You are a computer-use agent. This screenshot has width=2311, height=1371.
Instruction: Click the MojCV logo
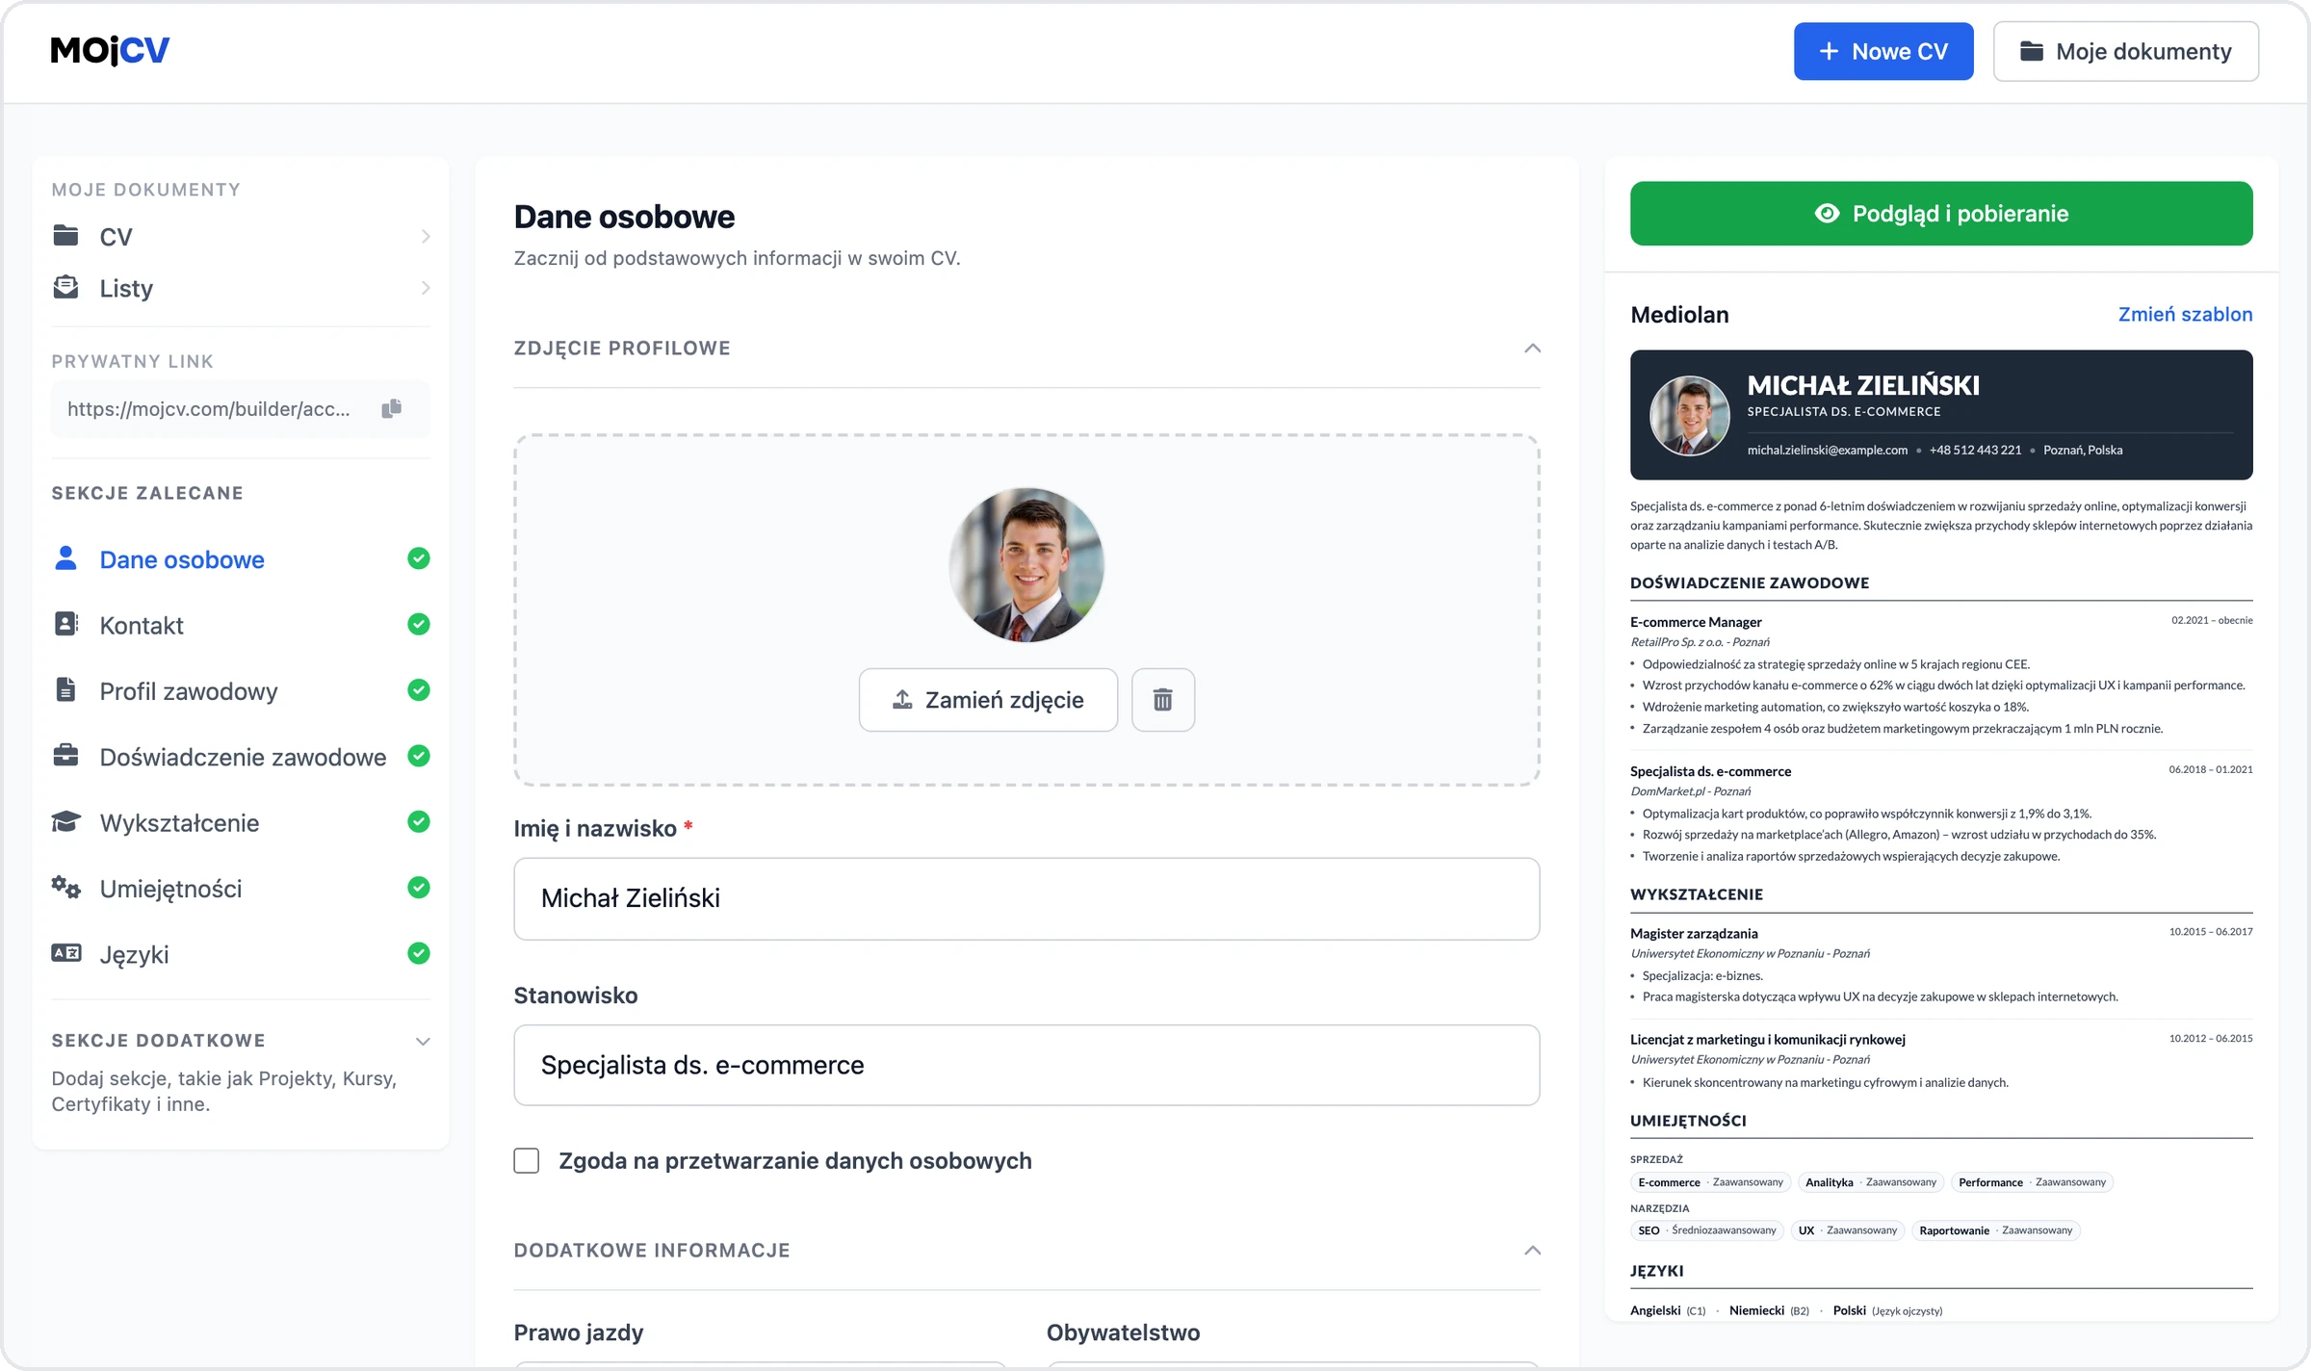[x=110, y=50]
